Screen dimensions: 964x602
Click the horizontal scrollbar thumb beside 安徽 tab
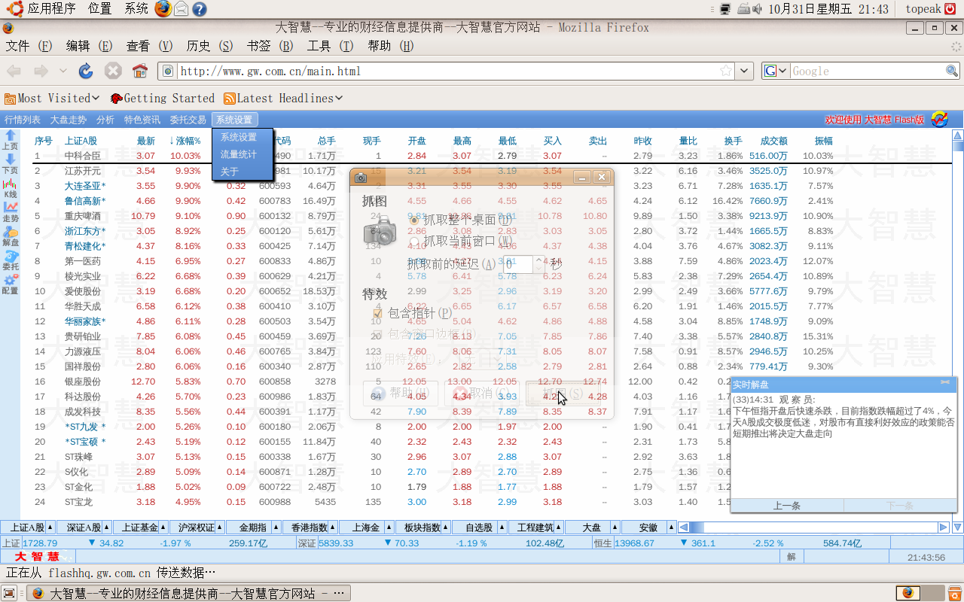pos(696,528)
